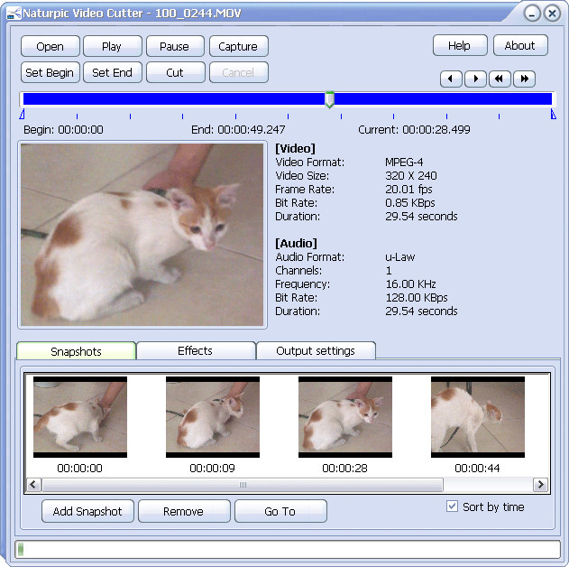
Task: Pause the video playback
Action: click(175, 46)
